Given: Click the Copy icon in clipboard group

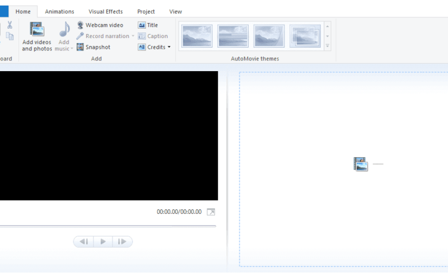Looking at the screenshot, I should point(10,36).
